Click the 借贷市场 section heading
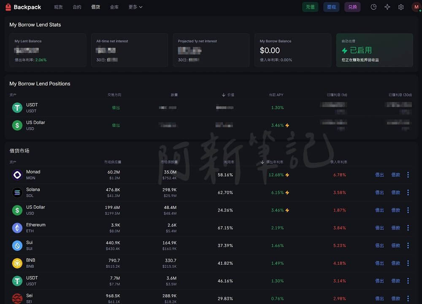422x304 pixels. pos(19,151)
